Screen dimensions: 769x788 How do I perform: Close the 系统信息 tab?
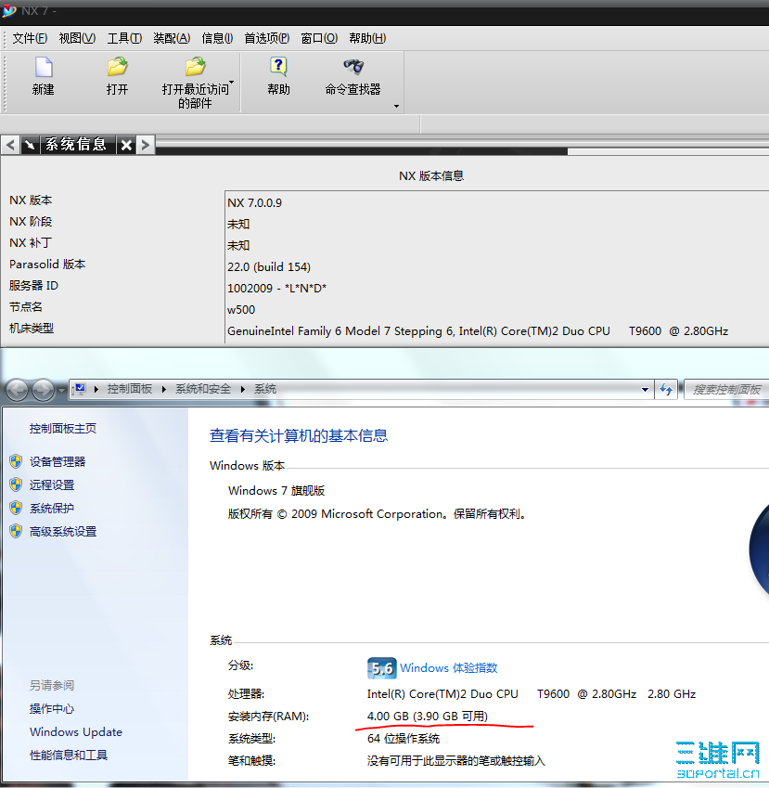[126, 145]
